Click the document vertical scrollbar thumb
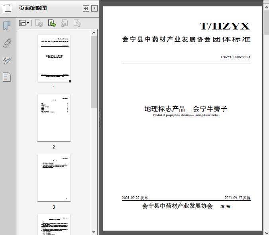 coord(267,22)
